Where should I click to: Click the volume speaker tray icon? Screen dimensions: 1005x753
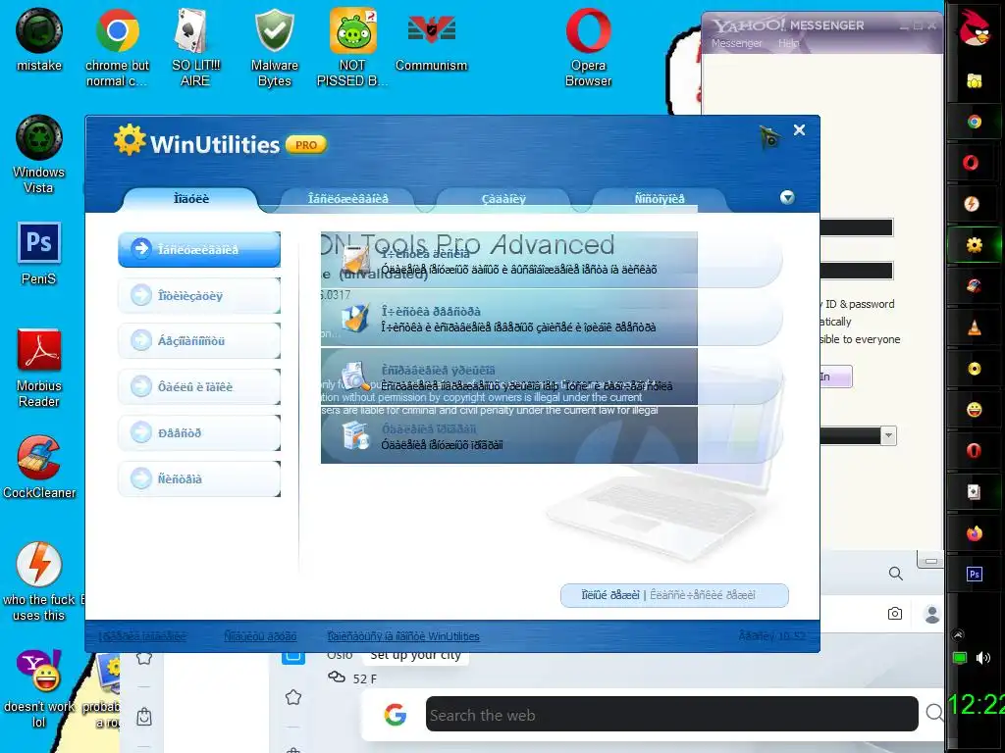[x=983, y=658]
